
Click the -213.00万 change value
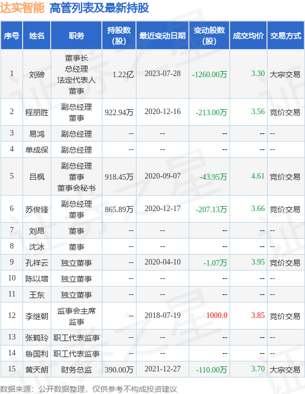point(211,112)
